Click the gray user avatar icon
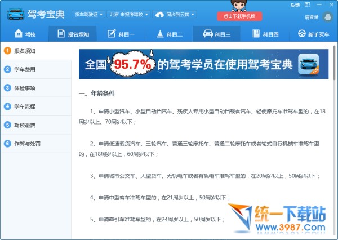Viewport: 338px width, 240px height. [328, 17]
